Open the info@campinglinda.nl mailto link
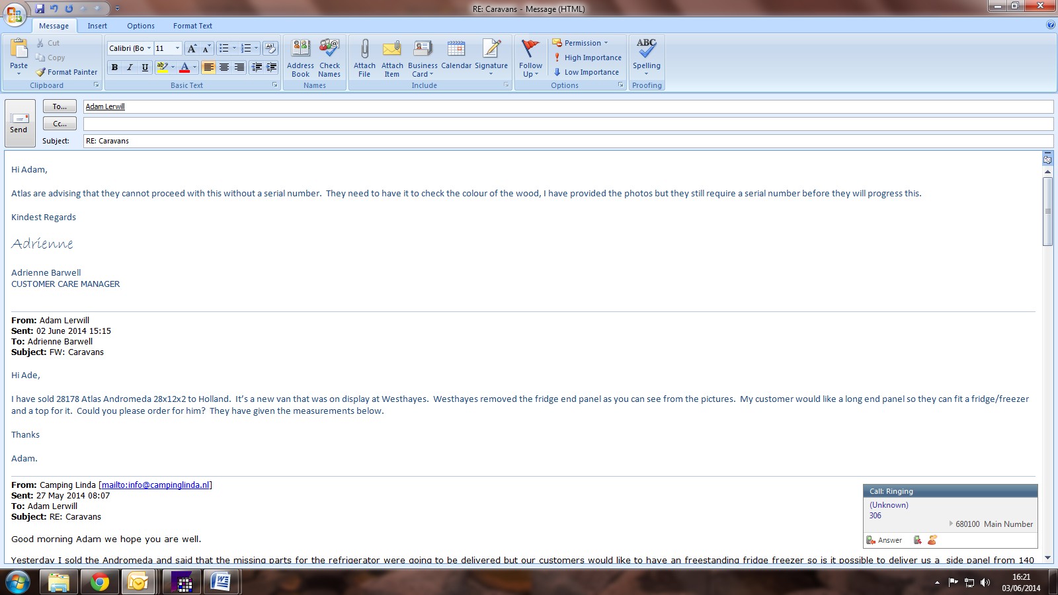This screenshot has height=595, width=1058. (x=155, y=485)
